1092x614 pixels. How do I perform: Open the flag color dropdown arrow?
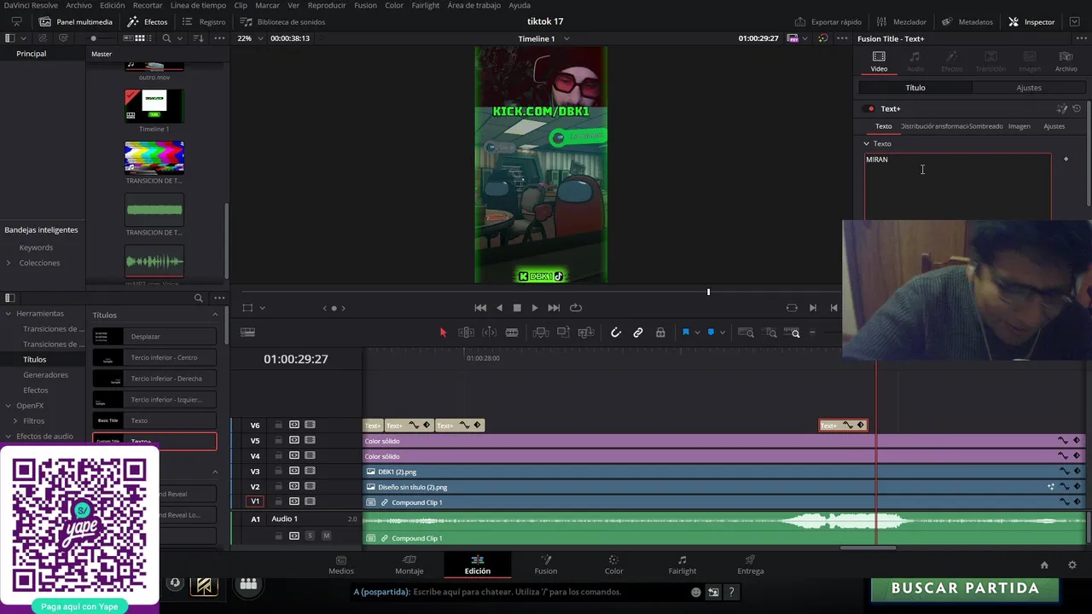click(697, 333)
